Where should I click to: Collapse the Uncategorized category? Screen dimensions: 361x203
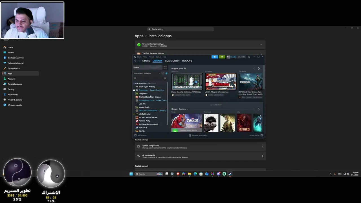[134, 83]
